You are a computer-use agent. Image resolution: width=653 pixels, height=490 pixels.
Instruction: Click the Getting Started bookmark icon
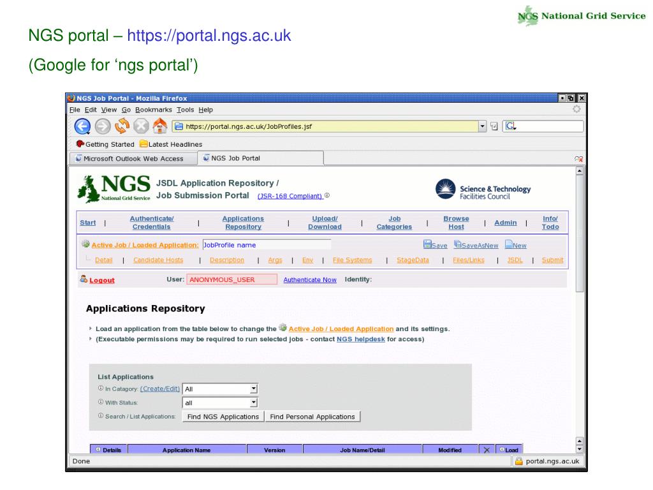(x=80, y=144)
